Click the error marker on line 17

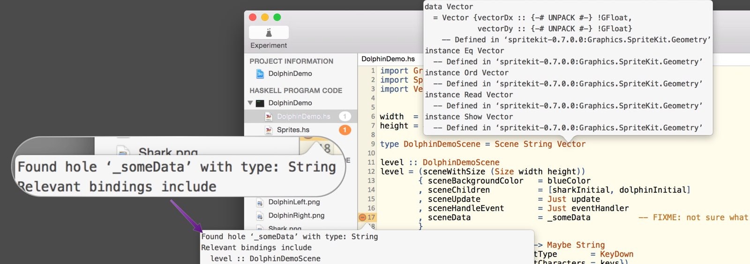coord(362,217)
